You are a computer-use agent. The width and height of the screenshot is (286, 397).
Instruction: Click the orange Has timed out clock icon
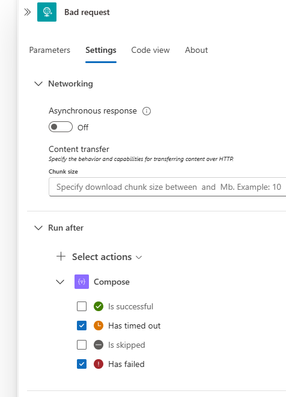[99, 326]
